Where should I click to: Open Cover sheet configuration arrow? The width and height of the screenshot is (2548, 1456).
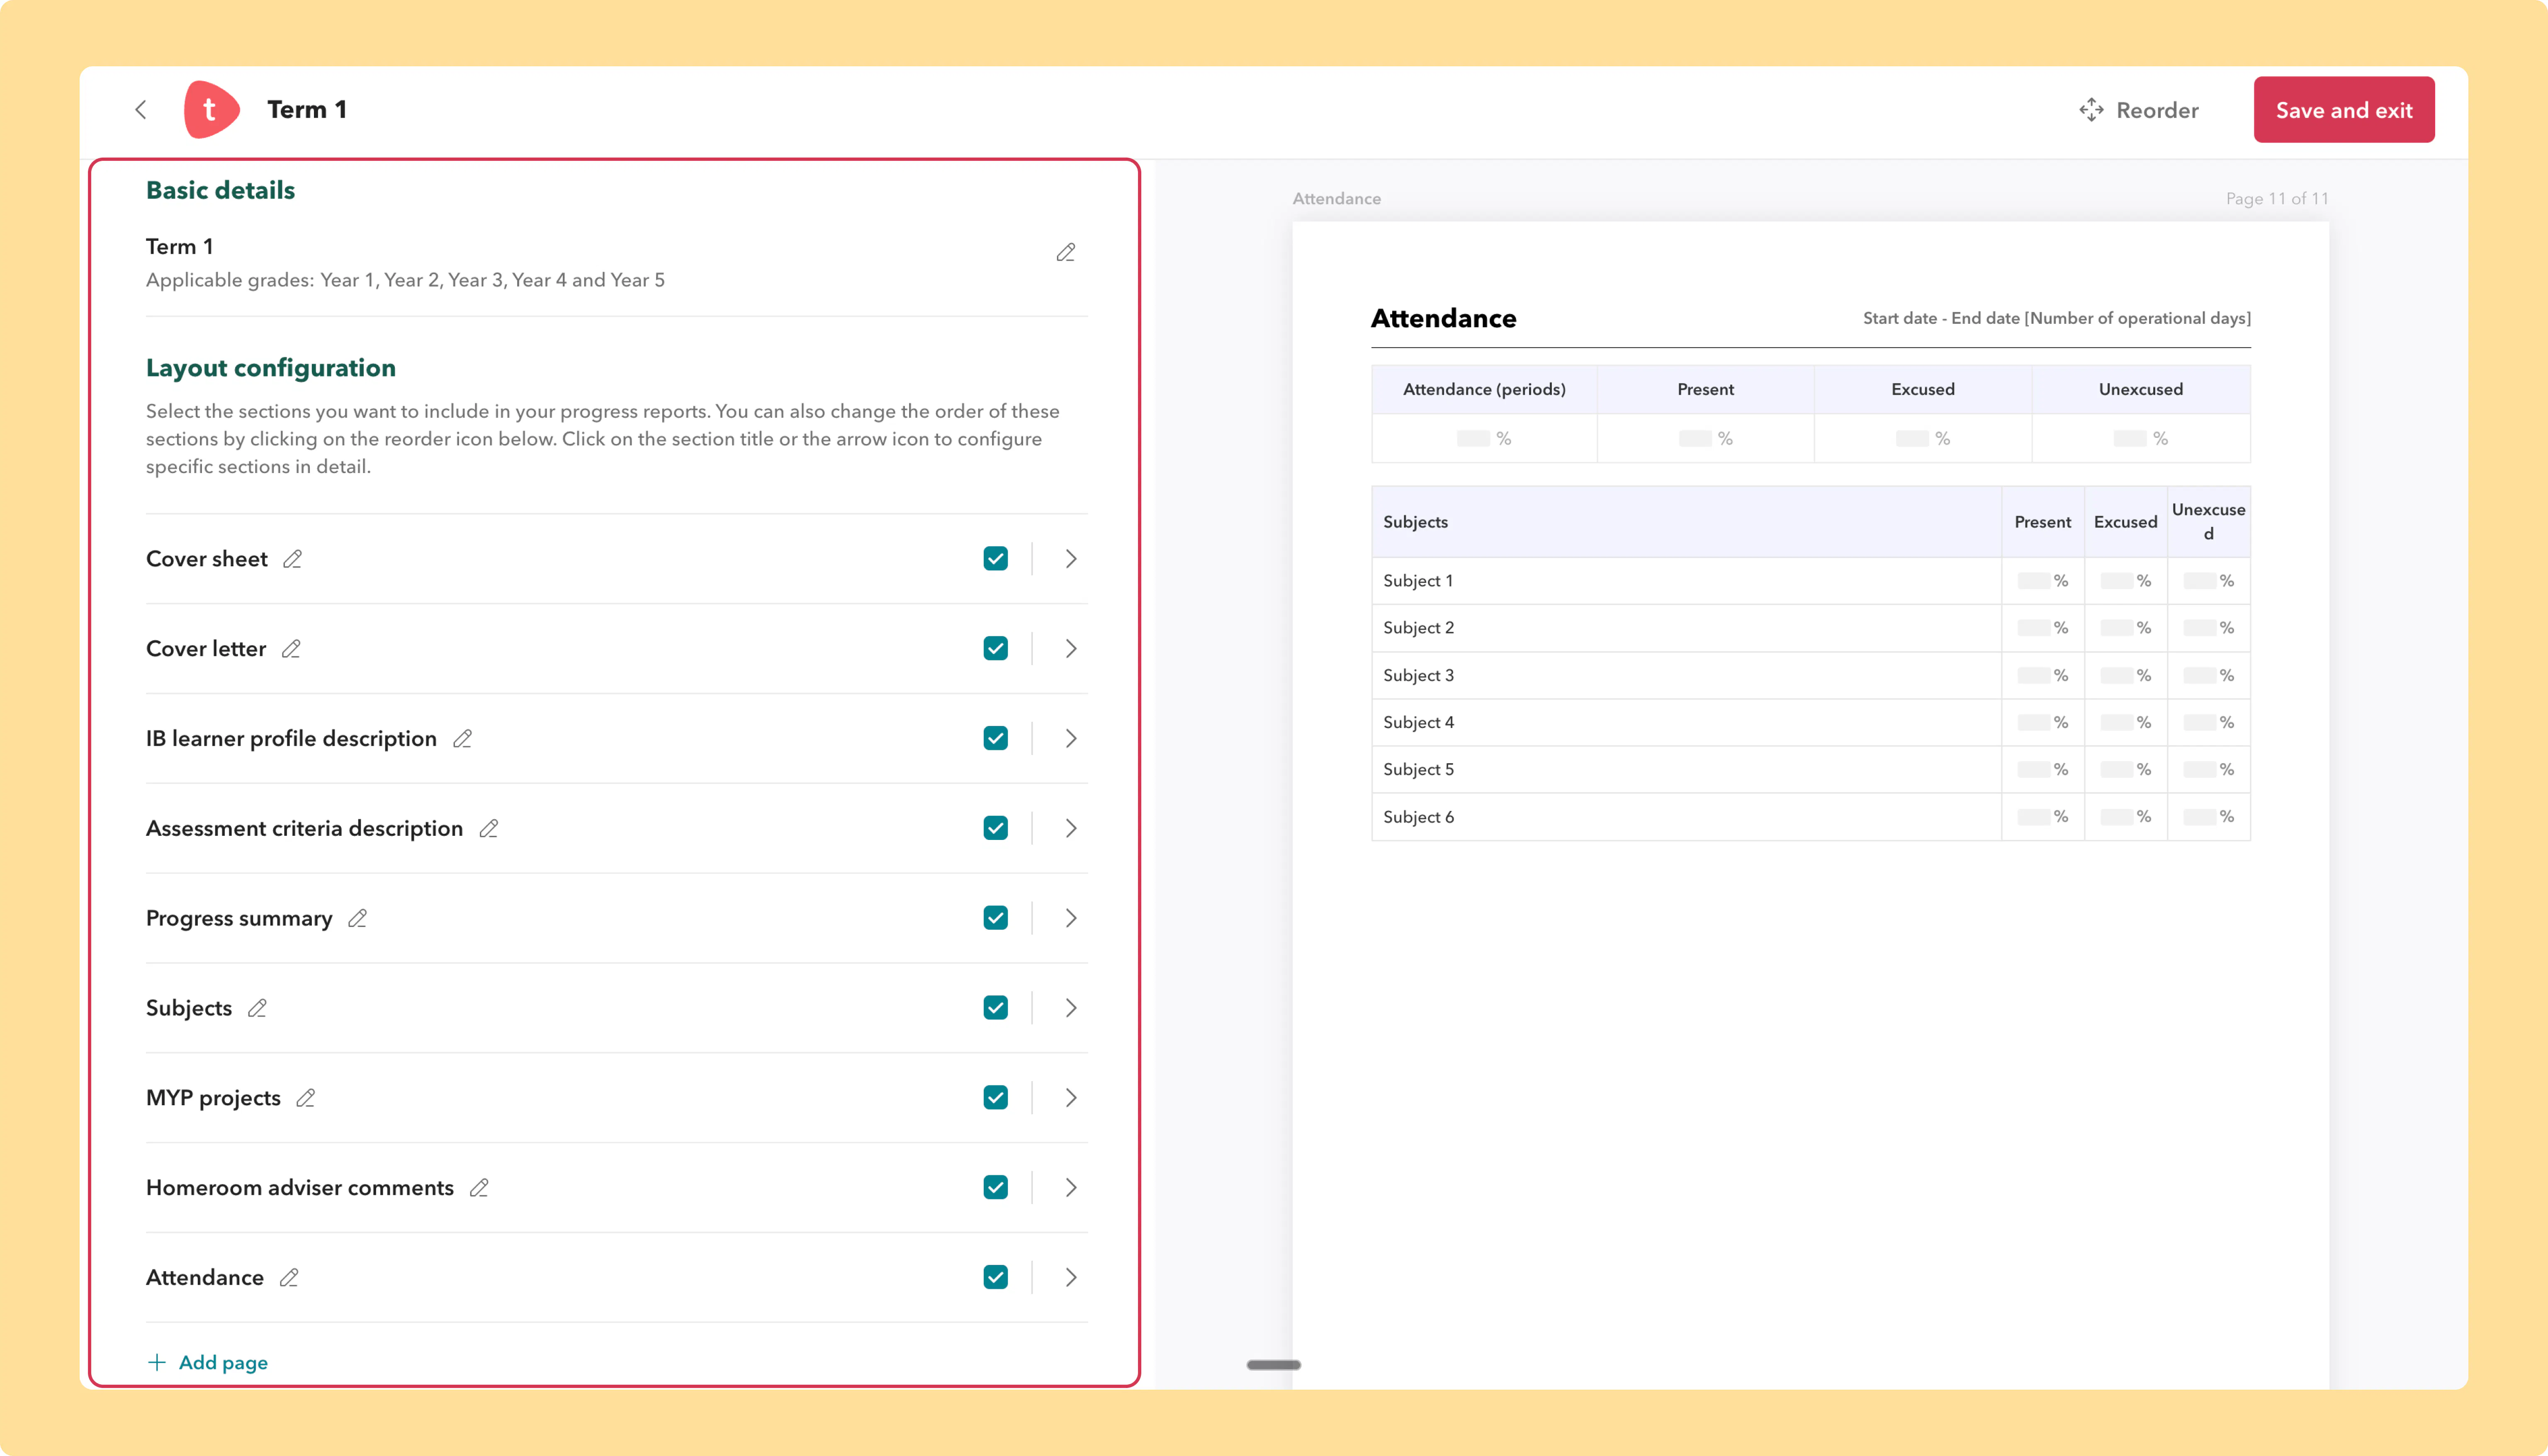(x=1071, y=559)
